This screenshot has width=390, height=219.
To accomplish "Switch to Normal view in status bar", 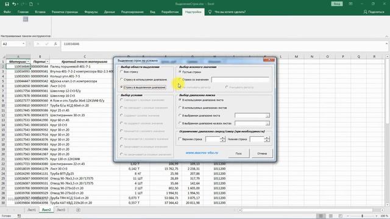I will point(321,216).
